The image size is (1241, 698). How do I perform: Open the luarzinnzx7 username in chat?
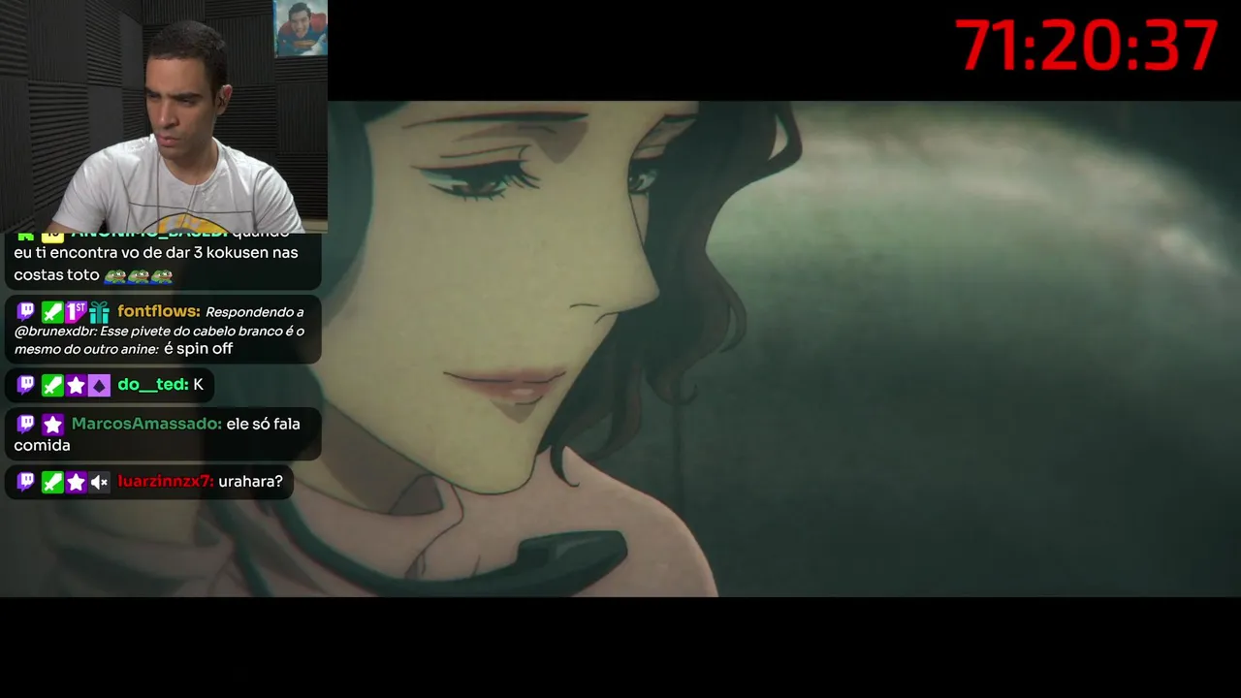coord(166,481)
